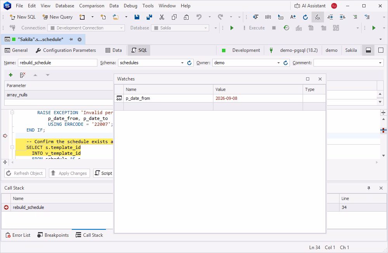Viewport: 388px width, 253px height.
Task: Click the Paste clipboard icon
Action: pyautogui.click(x=186, y=17)
